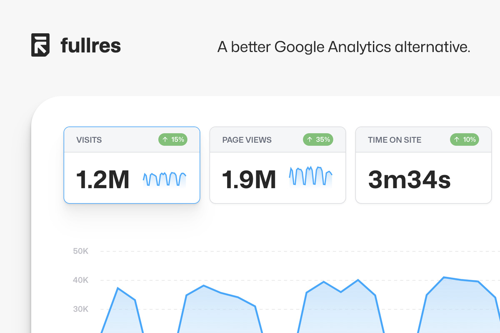The height and width of the screenshot is (333, 500).
Task: Expand the Time On Site card header
Action: click(x=423, y=139)
